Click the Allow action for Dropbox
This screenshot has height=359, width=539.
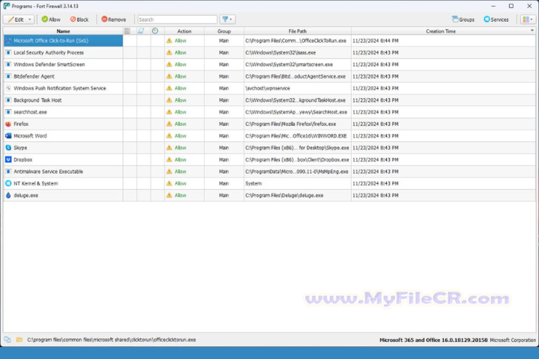click(x=180, y=160)
